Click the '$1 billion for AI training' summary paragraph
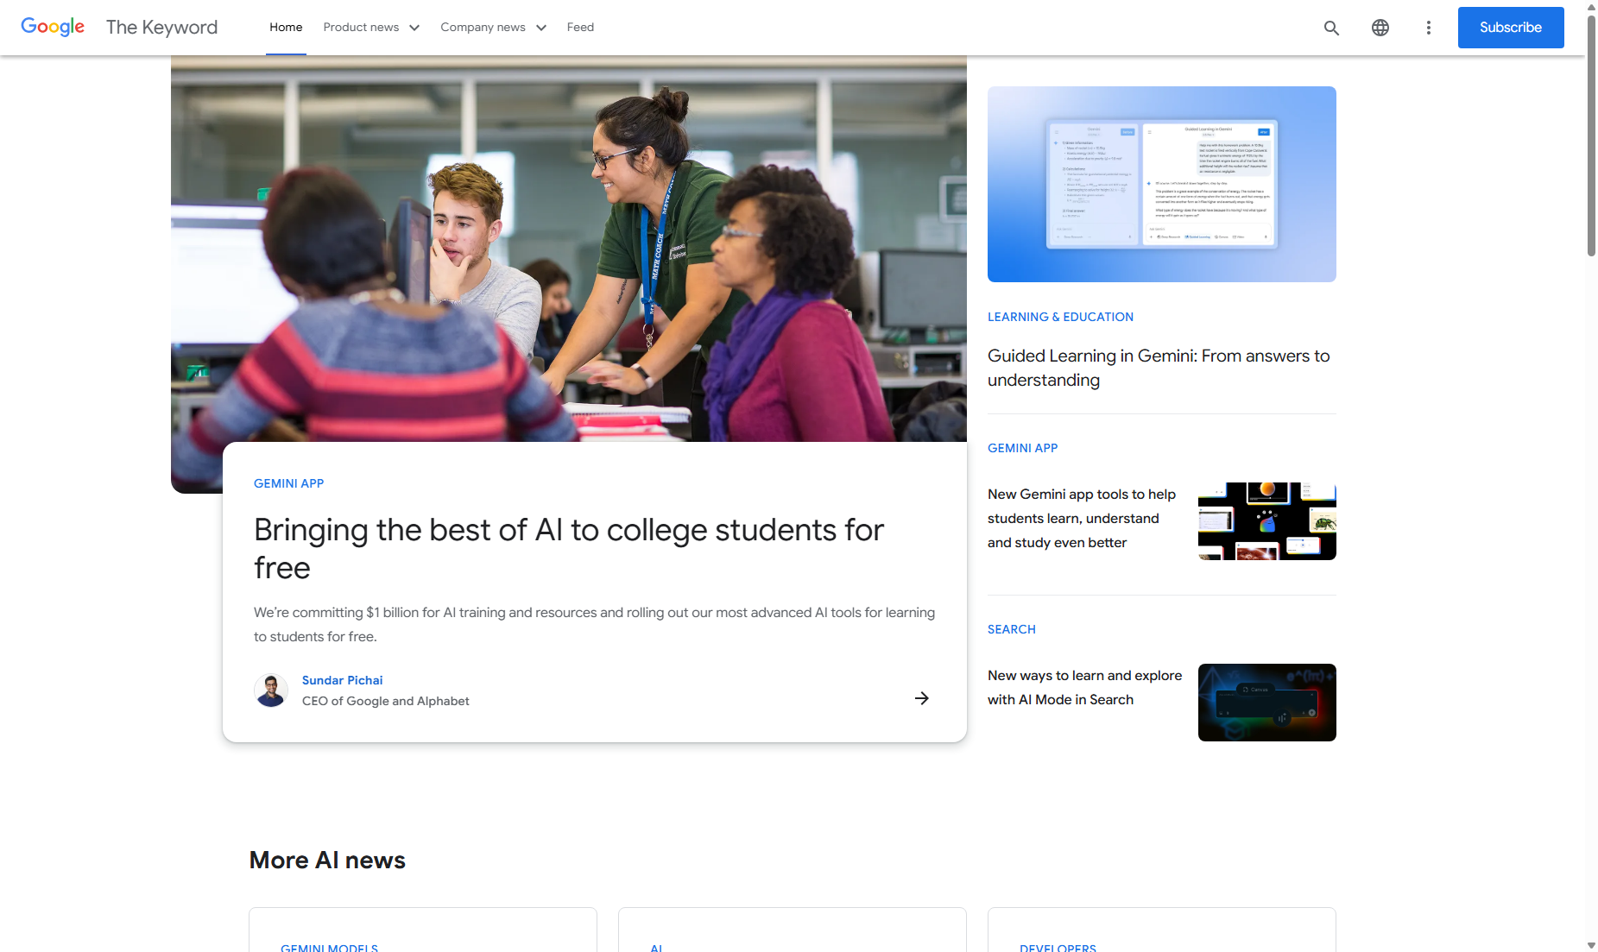The image size is (1598, 952). point(594,624)
